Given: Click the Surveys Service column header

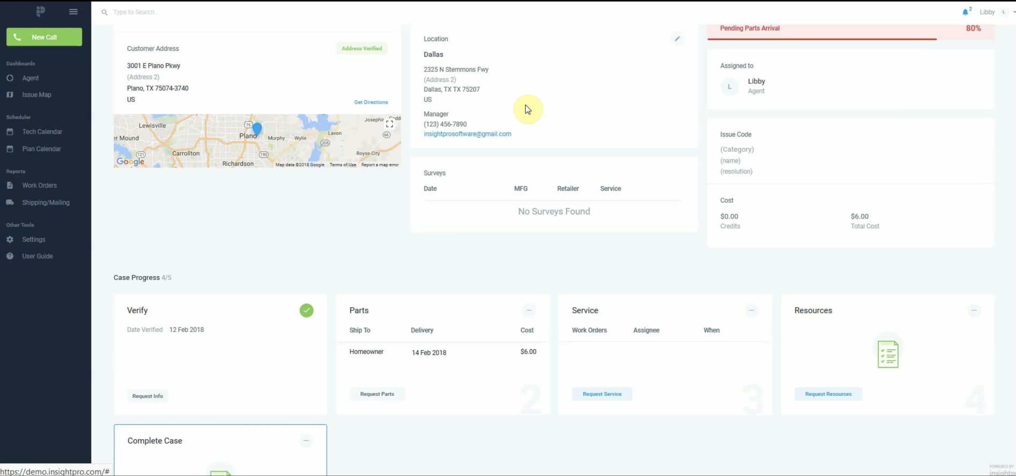Looking at the screenshot, I should click(611, 189).
